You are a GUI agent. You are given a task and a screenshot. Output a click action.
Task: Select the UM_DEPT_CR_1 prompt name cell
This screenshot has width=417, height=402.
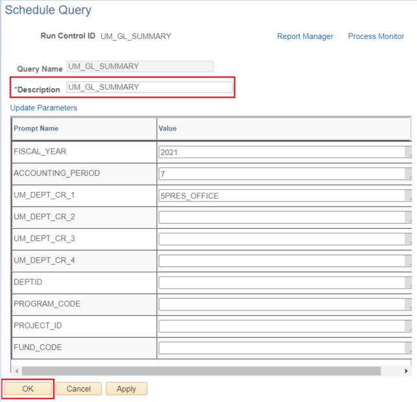tap(84, 196)
